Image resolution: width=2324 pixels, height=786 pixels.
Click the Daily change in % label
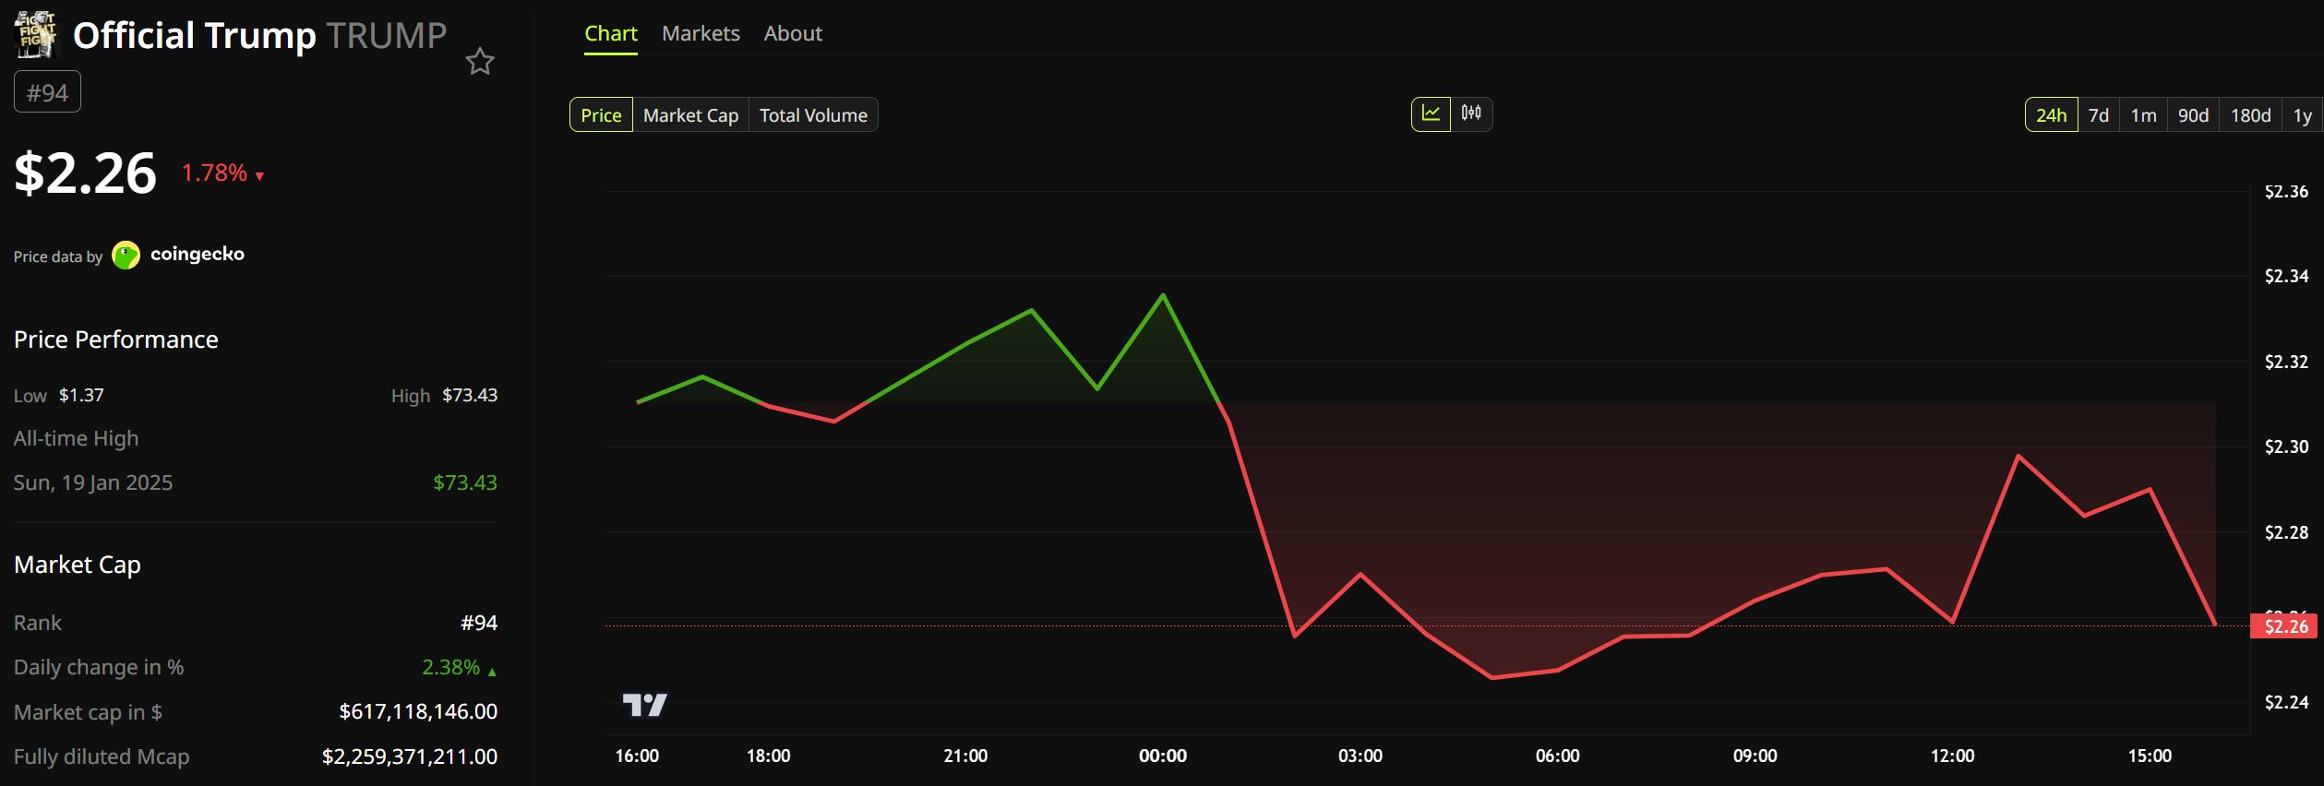(x=99, y=667)
